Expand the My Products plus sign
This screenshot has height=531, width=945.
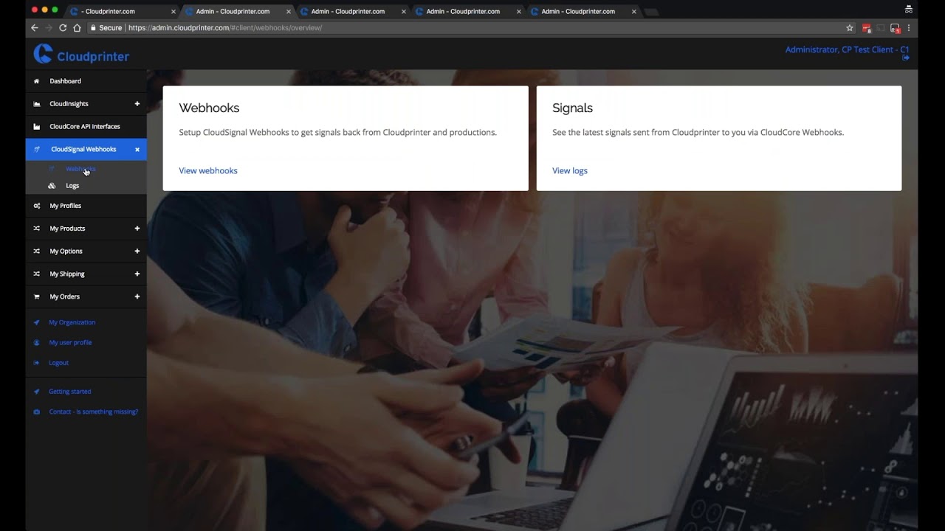(137, 229)
